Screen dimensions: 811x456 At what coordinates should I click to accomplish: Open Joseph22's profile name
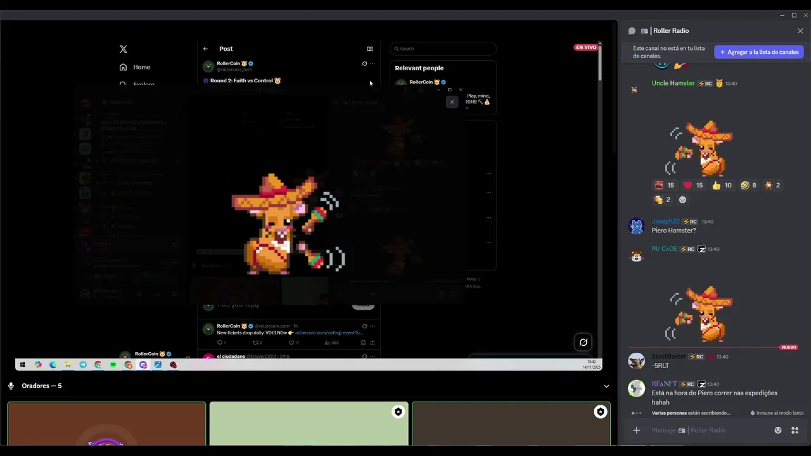[665, 222]
